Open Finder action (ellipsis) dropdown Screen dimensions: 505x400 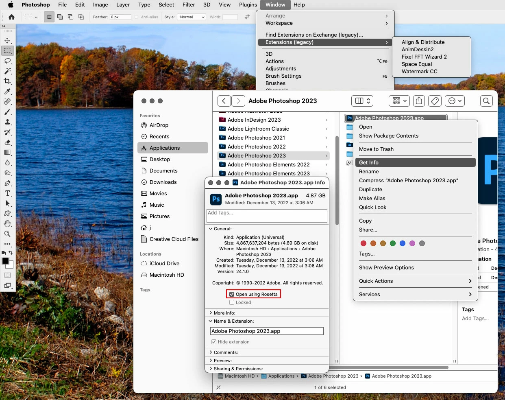[455, 101]
